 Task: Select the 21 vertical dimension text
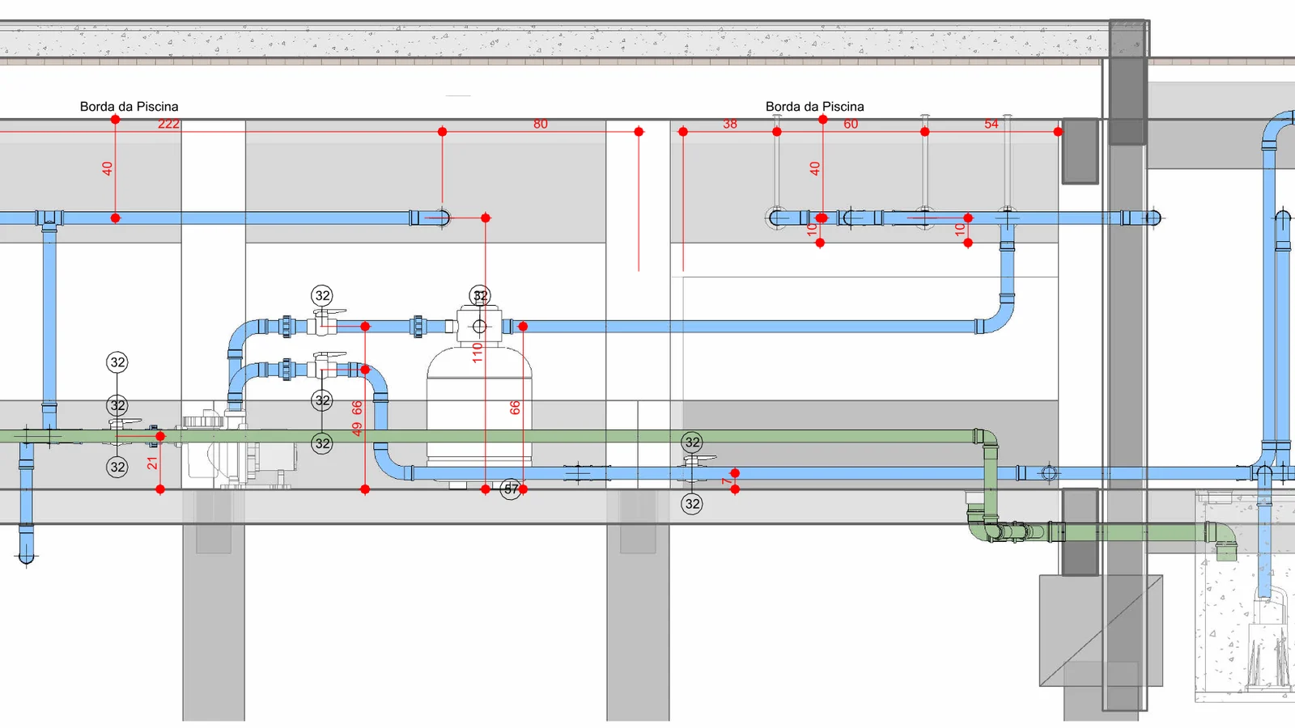tap(152, 463)
